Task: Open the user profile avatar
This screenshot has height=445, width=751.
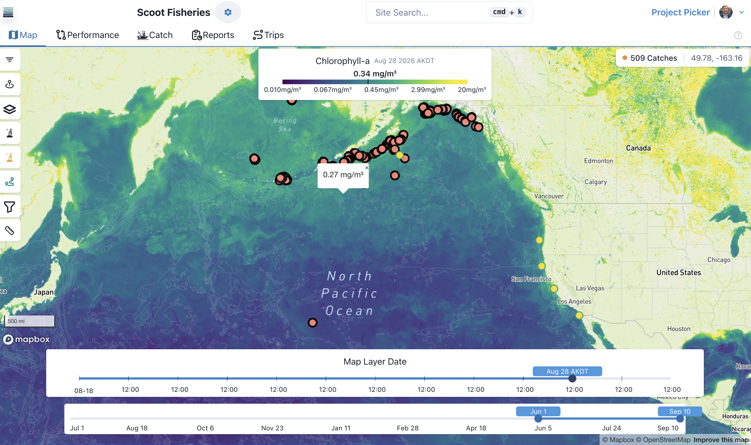Action: pos(726,12)
